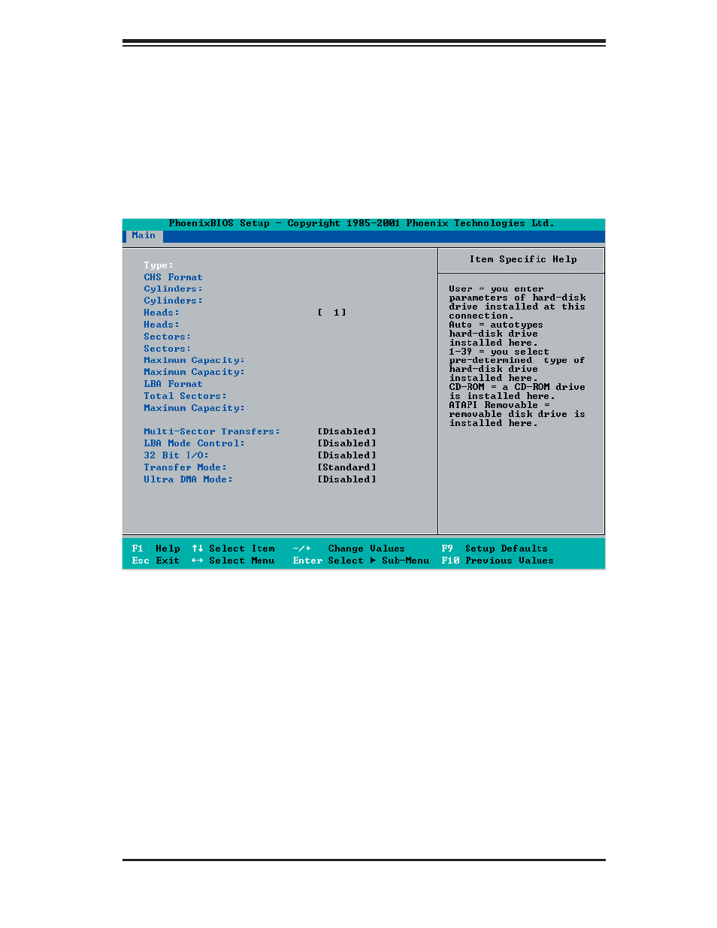Click the up-down arrows Select Item icon
Screen dimensions: 717x928
point(198,549)
